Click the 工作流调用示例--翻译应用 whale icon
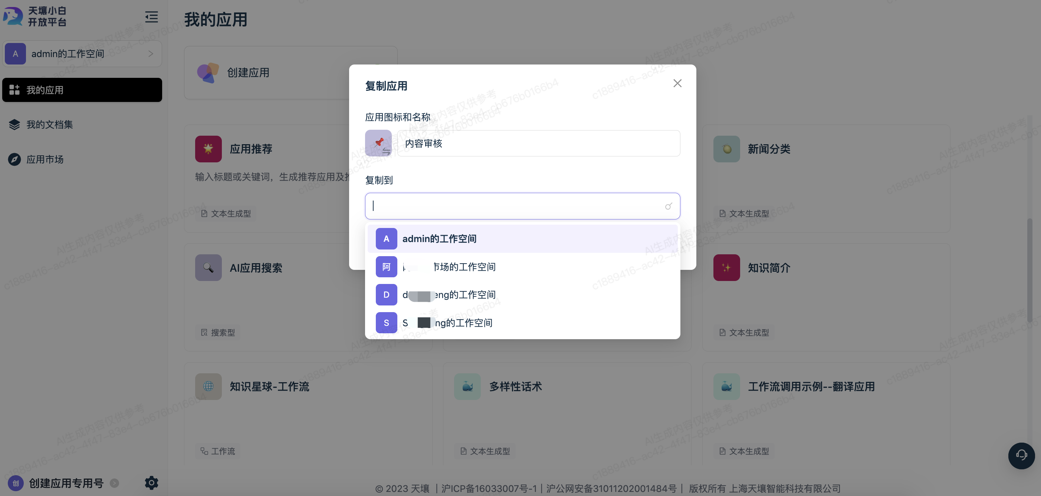Image resolution: width=1041 pixels, height=496 pixels. (x=727, y=386)
